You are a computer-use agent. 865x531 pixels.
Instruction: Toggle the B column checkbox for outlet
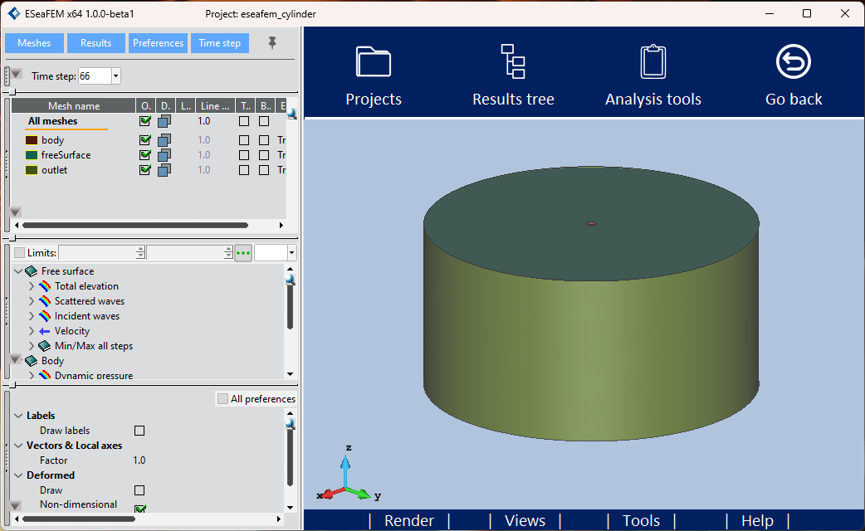point(264,170)
